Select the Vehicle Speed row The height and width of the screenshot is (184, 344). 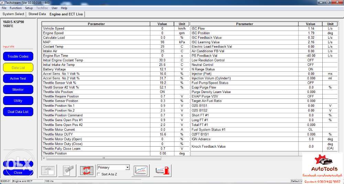(115, 28)
